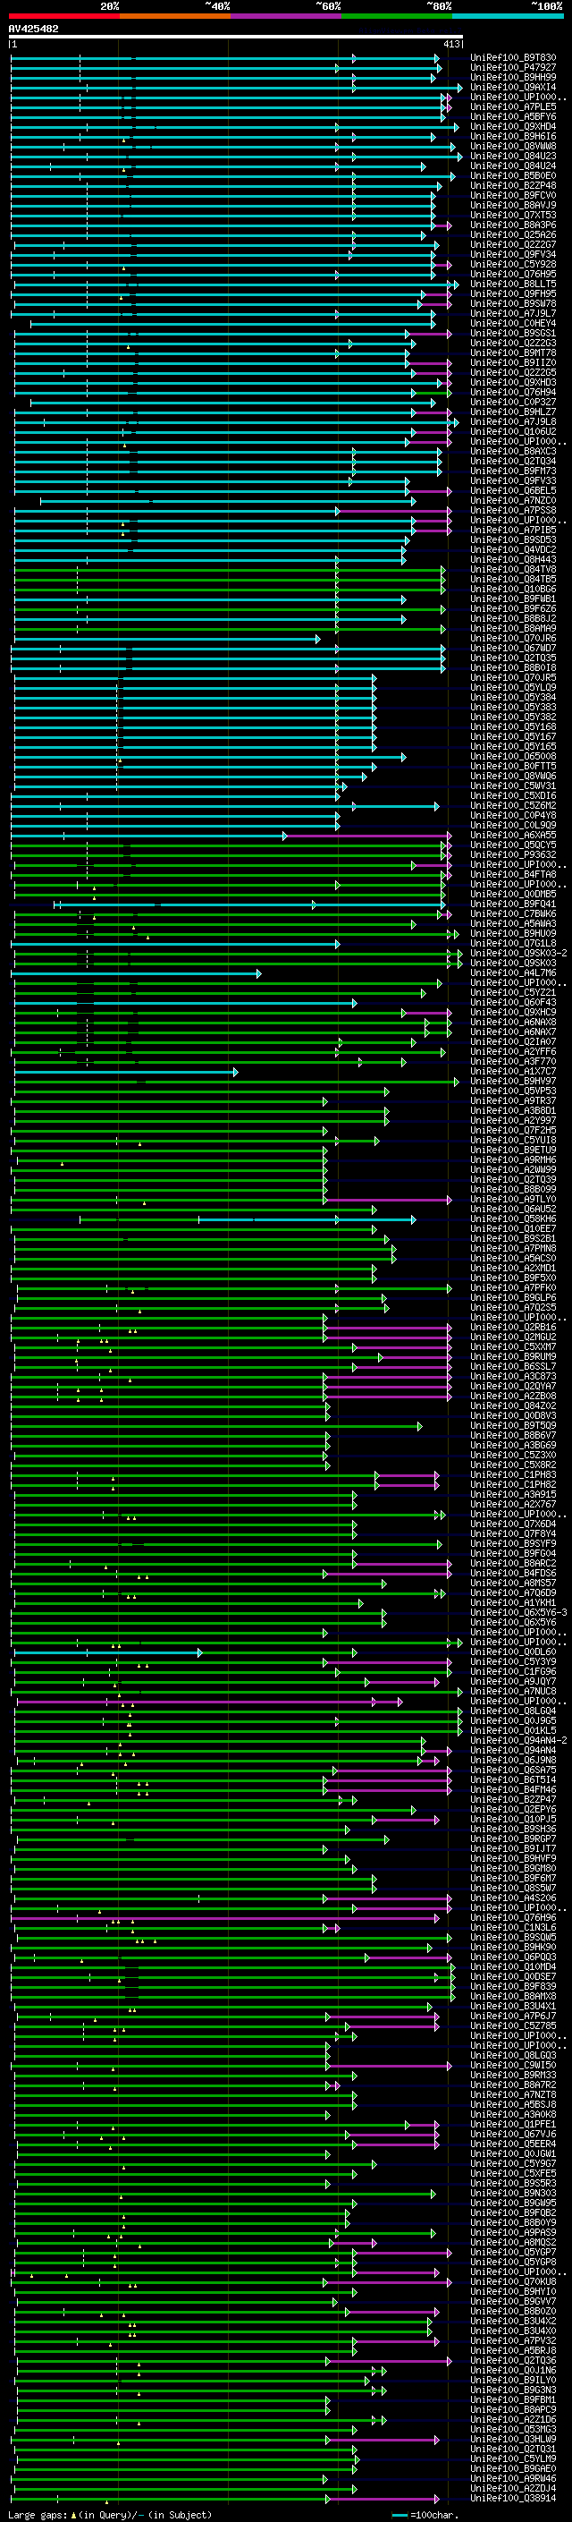This screenshot has width=572, height=2522.
Task: Select the white AV425482 query sequence bar
Action: click(236, 38)
